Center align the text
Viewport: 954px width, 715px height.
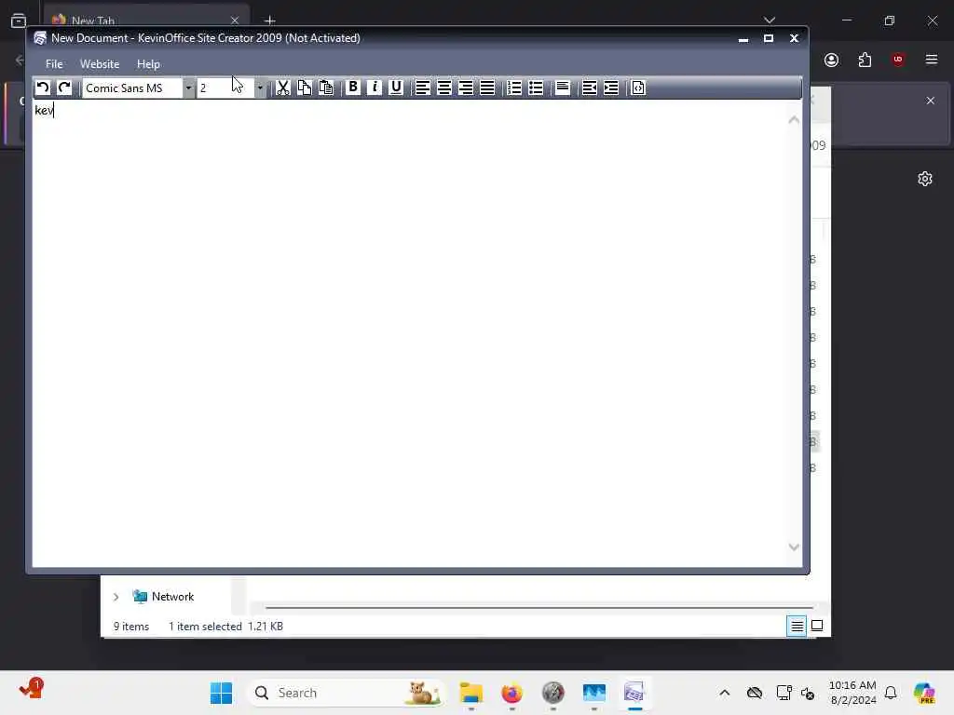click(x=444, y=88)
